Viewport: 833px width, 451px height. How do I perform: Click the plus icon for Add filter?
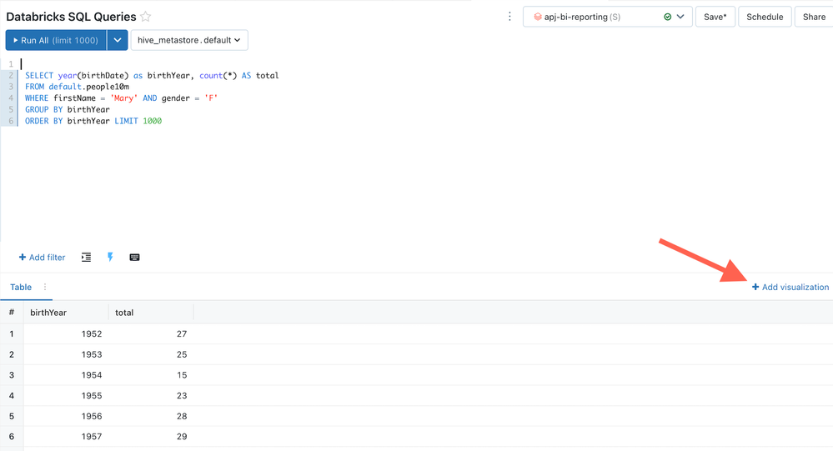point(23,258)
